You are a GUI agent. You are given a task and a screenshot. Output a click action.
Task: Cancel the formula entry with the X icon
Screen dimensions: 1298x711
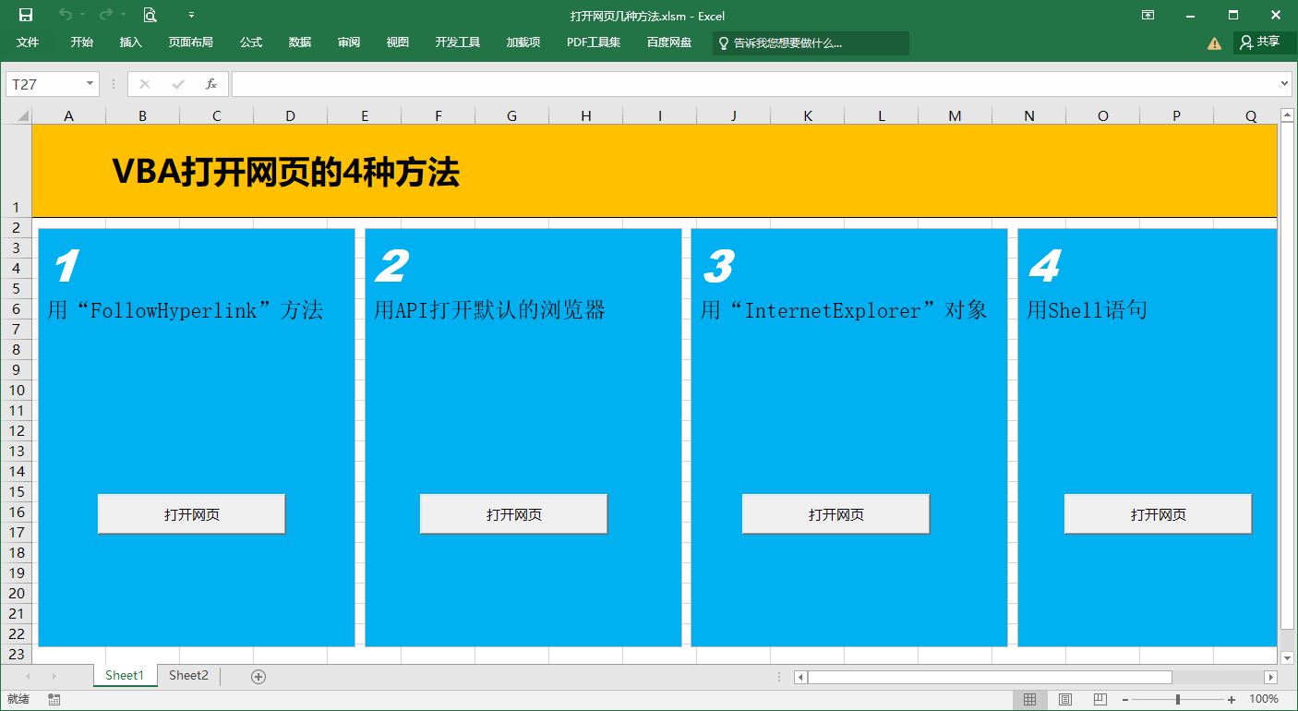pyautogui.click(x=144, y=83)
